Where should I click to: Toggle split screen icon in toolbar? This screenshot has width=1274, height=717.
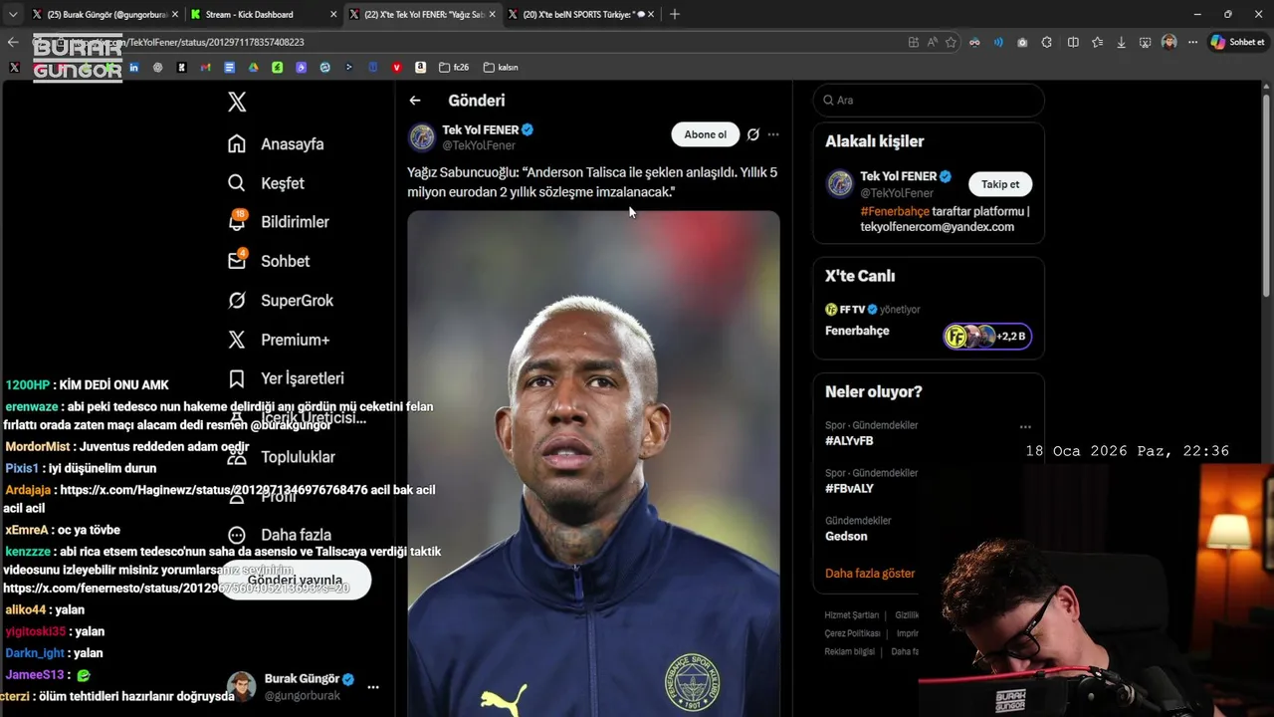(1073, 42)
